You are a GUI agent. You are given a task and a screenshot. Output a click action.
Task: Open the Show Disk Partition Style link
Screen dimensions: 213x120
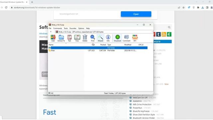point(144,115)
